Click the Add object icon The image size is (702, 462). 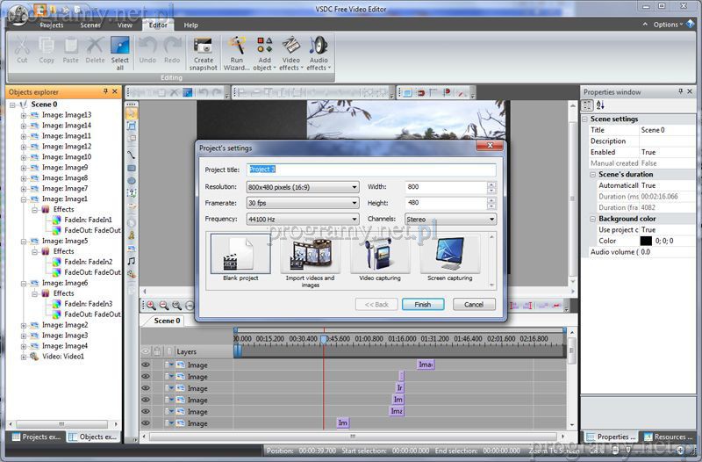pos(264,53)
